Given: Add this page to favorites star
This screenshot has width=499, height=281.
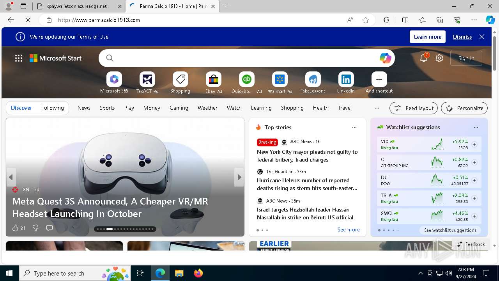Looking at the screenshot, I should 365,20.
